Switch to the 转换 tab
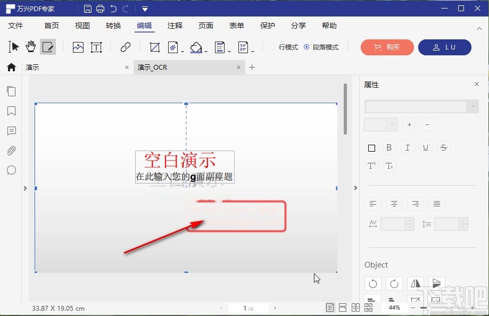Viewport: 489px width, 316px height. [x=113, y=26]
